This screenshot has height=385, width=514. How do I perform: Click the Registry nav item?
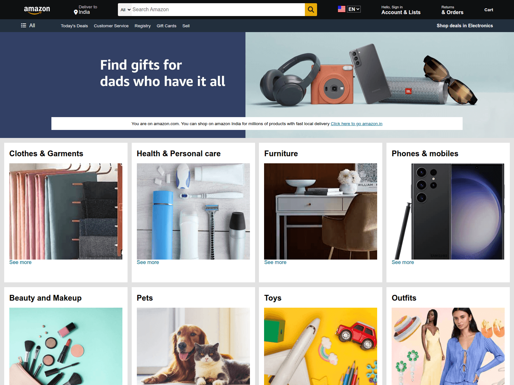point(143,26)
